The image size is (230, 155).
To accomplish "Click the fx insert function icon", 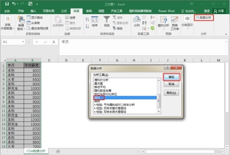I will click(x=54, y=42).
